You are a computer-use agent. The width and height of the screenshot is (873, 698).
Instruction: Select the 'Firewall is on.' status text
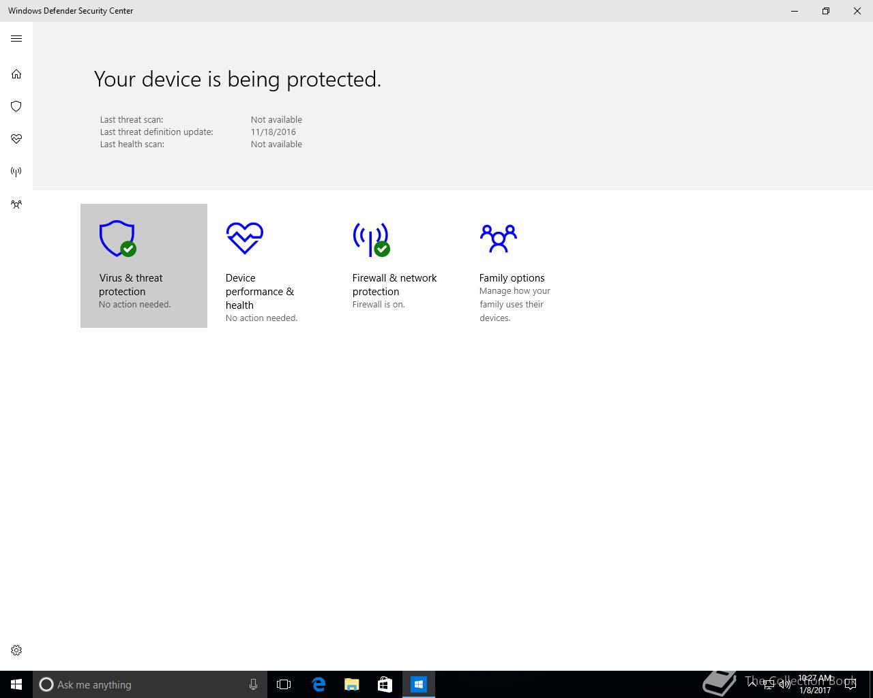coord(379,305)
